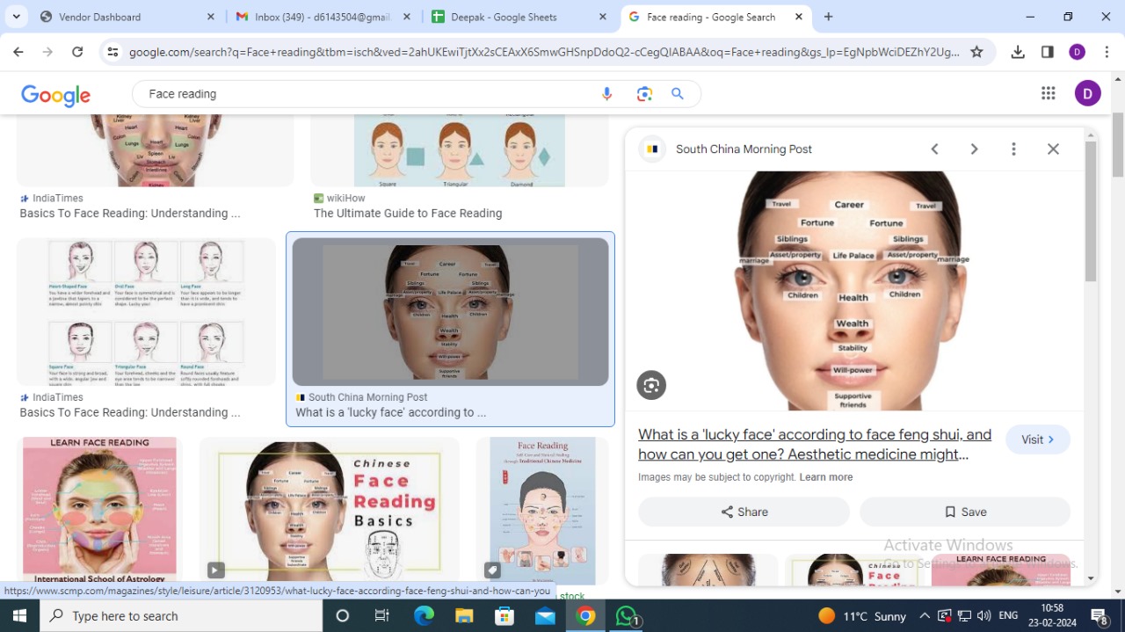Bookmark this page with star icon
The width and height of the screenshot is (1125, 632).
coord(976,52)
